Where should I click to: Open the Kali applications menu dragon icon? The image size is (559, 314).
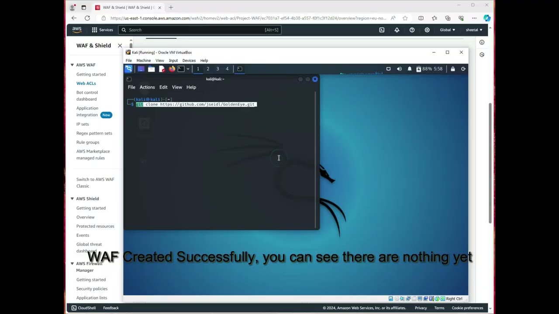pos(128,69)
